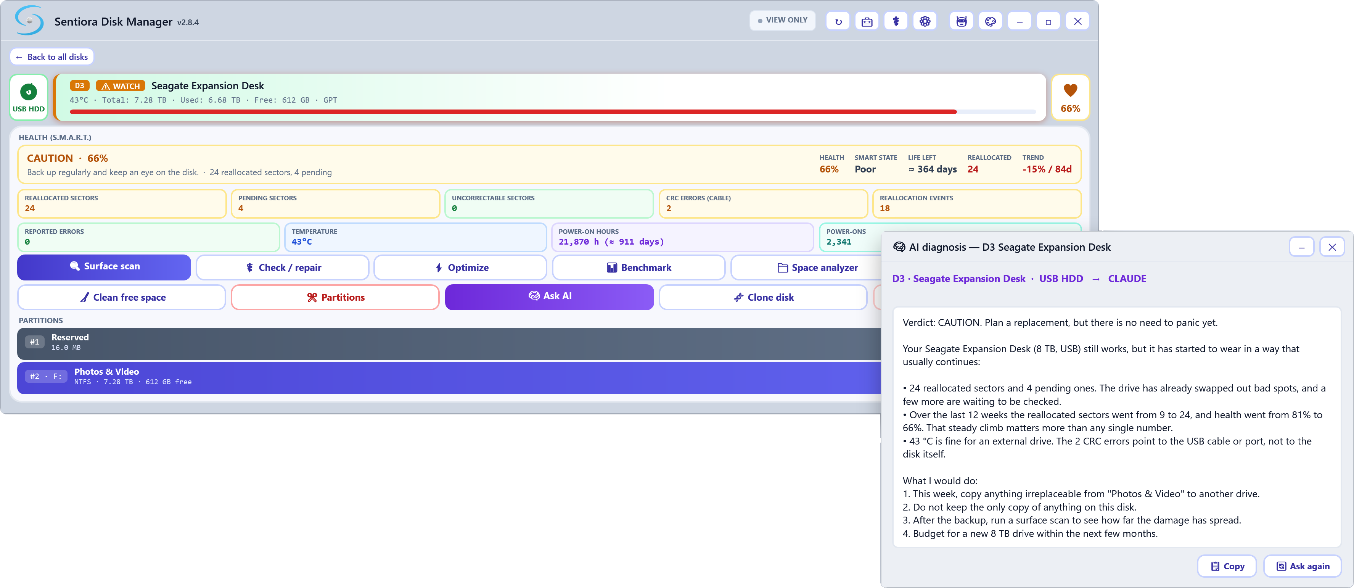Image resolution: width=1354 pixels, height=588 pixels.
Task: Open the Check / repair tool
Action: click(x=283, y=267)
